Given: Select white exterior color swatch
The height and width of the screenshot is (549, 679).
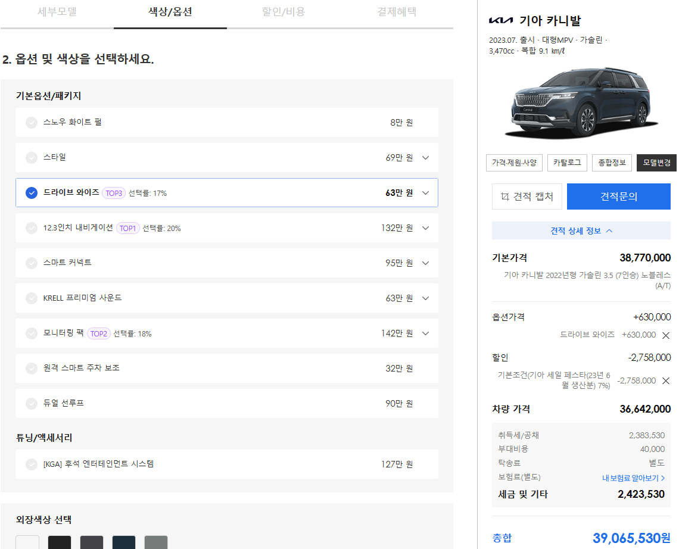Looking at the screenshot, I should (27, 542).
